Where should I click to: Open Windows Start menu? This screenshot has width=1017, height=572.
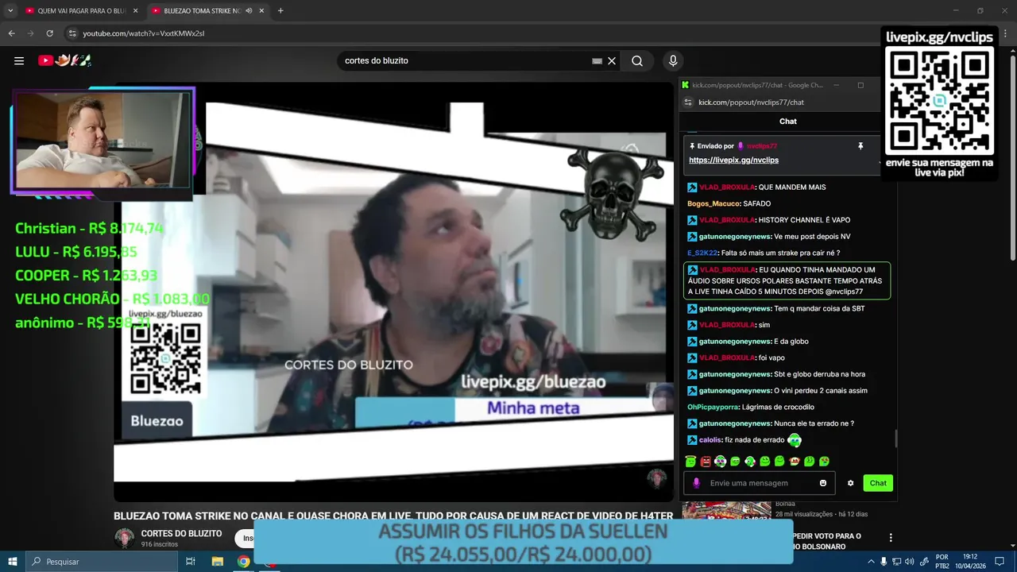coord(13,562)
